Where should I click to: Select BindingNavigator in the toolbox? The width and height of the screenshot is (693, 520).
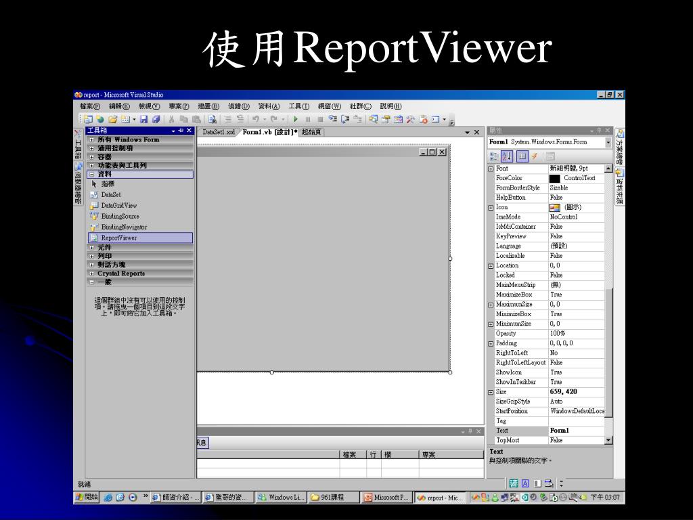(140, 227)
